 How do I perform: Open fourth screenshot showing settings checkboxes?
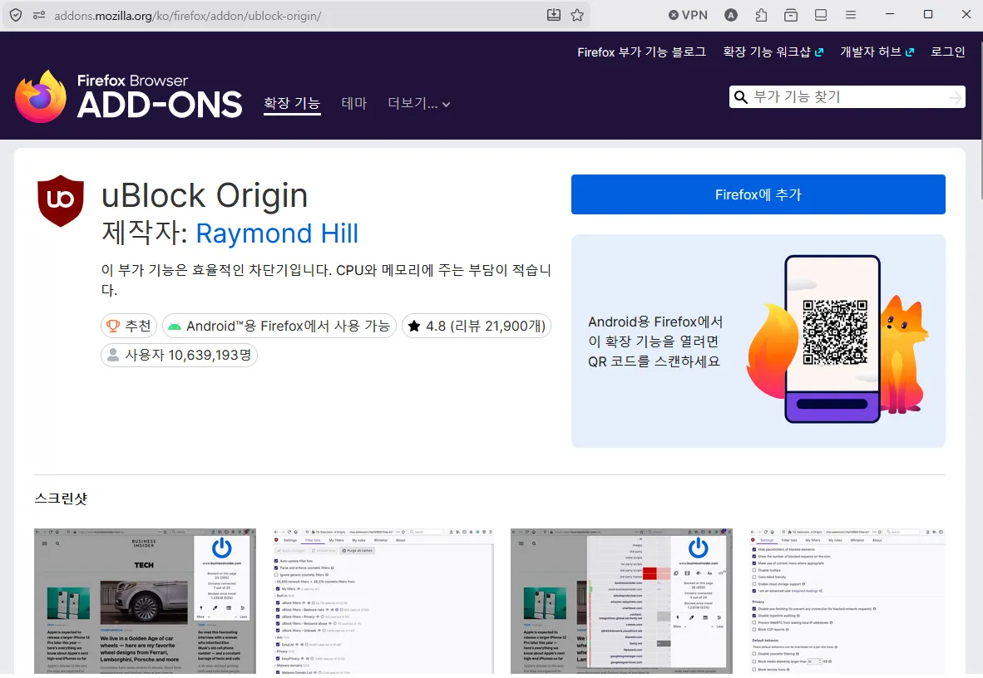coord(847,601)
